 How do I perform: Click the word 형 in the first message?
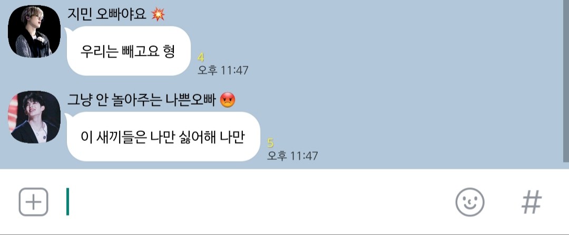coord(169,51)
